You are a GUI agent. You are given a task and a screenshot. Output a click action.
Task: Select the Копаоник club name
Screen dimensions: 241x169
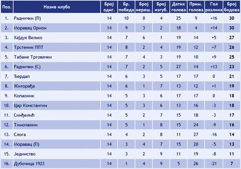24,96
